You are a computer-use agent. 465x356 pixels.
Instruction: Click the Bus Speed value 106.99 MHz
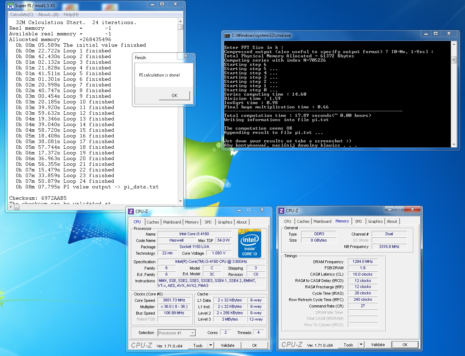(174, 313)
